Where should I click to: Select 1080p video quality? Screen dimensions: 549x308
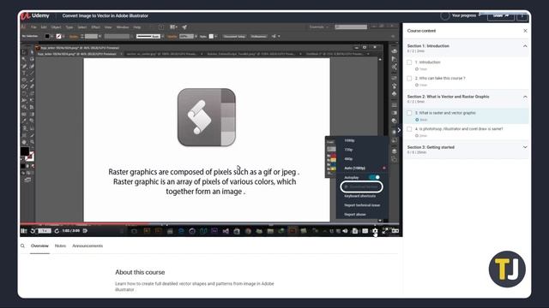point(349,140)
